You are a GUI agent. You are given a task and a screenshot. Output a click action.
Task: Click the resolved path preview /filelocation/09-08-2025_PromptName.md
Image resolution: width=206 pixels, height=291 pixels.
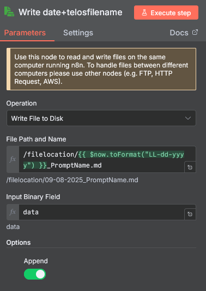click(72, 180)
